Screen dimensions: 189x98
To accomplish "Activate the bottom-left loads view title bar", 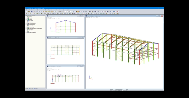I will point(65,66).
